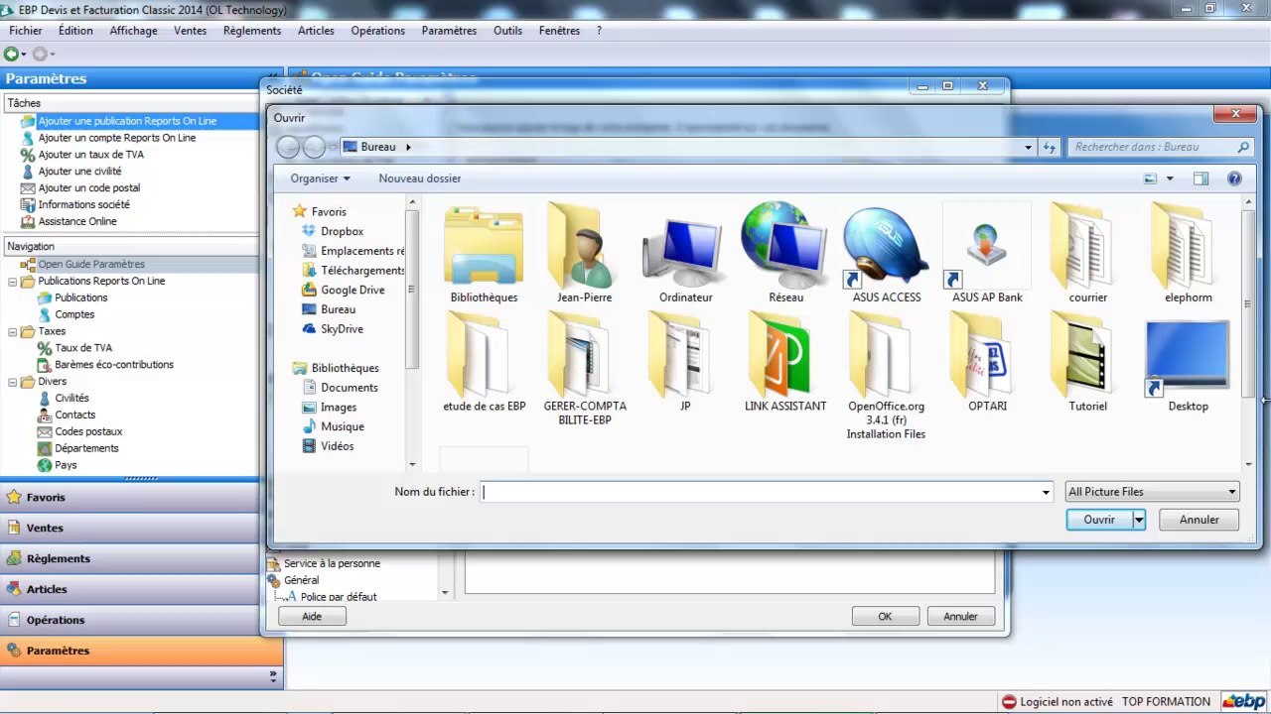Expand the navigation pane overflow chevron
Screen dimensions: 1271x714
(273, 676)
